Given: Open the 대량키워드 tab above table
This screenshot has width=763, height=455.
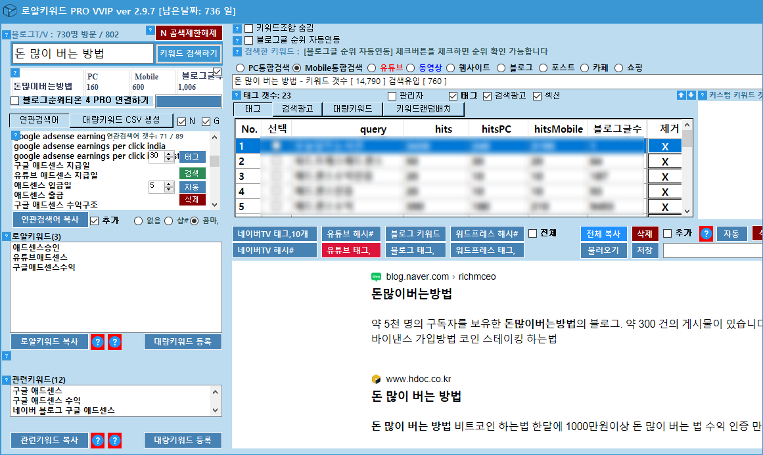Looking at the screenshot, I should coord(353,109).
